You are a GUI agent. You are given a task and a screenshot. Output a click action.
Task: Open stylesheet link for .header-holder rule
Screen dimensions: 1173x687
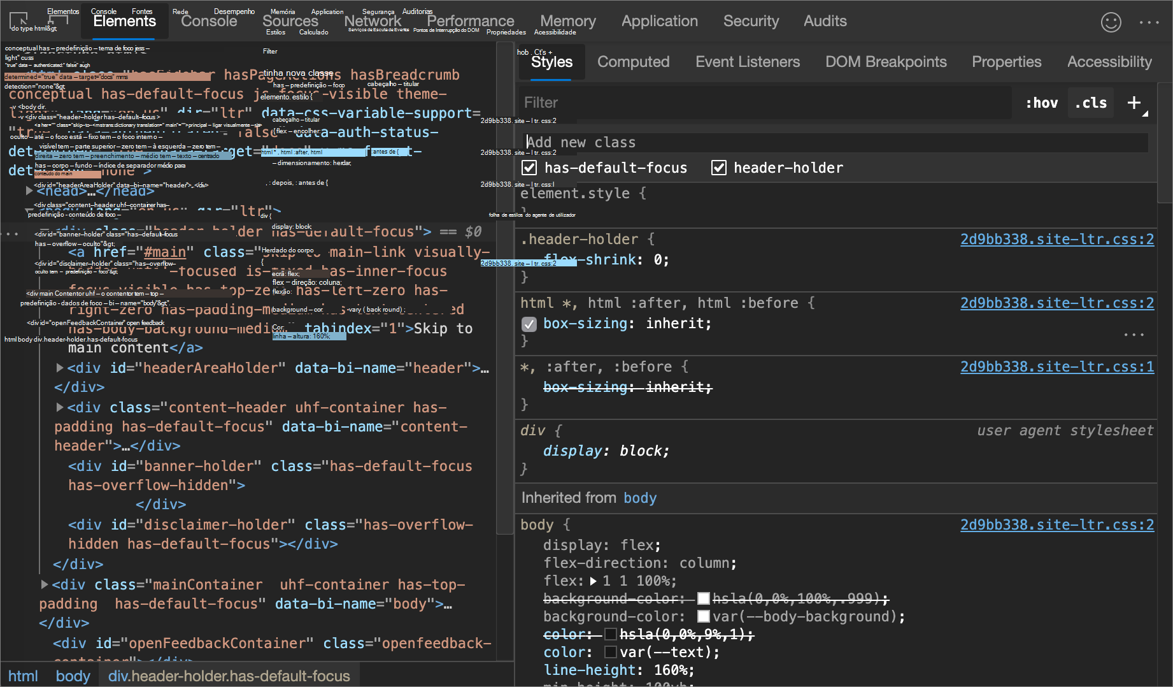pos(1056,239)
